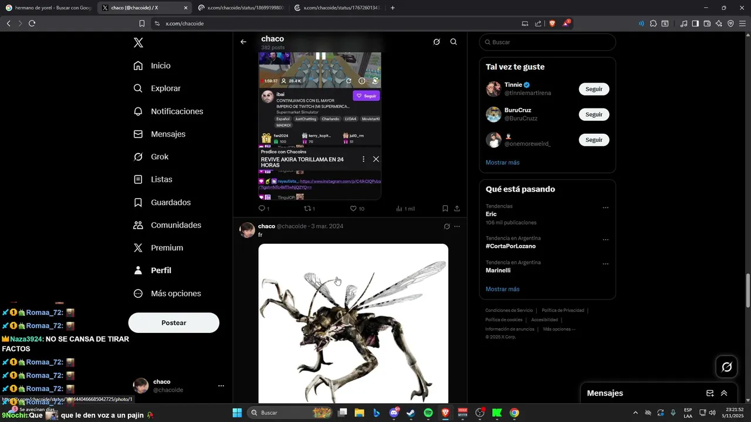Switch to hermano de yorel browser tab
751x422 pixels.
pyautogui.click(x=48, y=8)
